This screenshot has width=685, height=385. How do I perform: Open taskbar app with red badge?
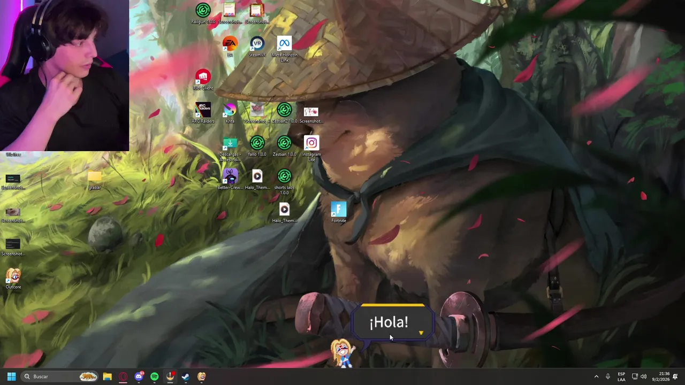[x=170, y=376]
